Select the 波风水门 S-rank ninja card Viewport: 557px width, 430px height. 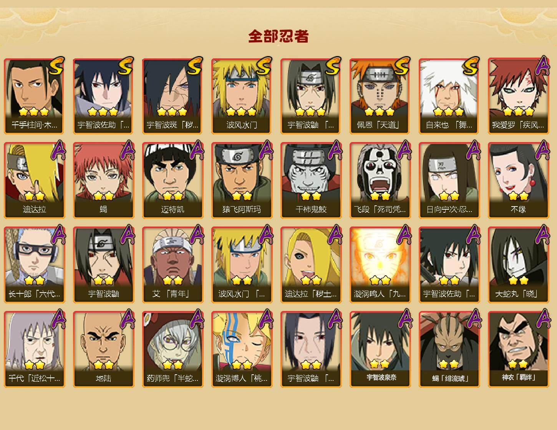[x=242, y=96]
